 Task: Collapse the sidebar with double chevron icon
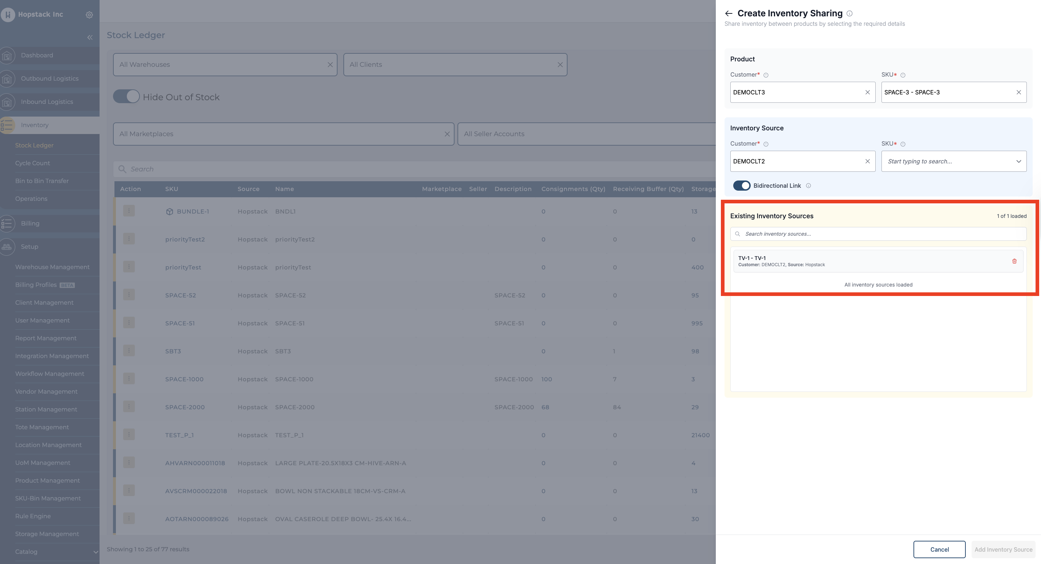(x=90, y=37)
